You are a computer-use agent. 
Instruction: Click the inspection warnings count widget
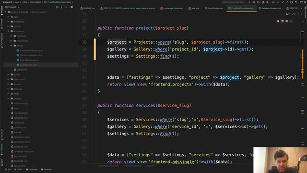[x=291, y=14]
